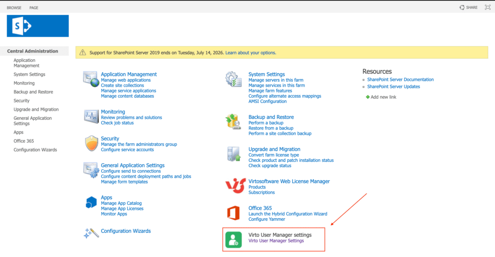Open Manage content databases link

tap(127, 96)
